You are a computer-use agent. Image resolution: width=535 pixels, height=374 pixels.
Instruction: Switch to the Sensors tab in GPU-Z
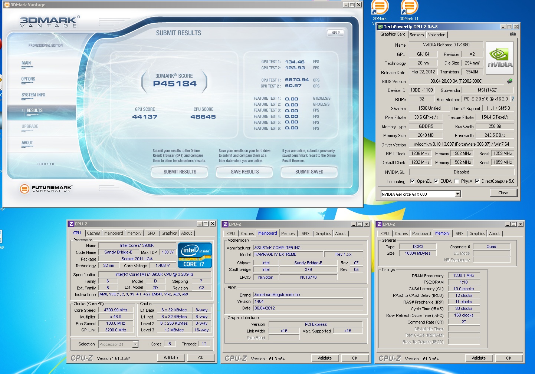[x=417, y=35]
